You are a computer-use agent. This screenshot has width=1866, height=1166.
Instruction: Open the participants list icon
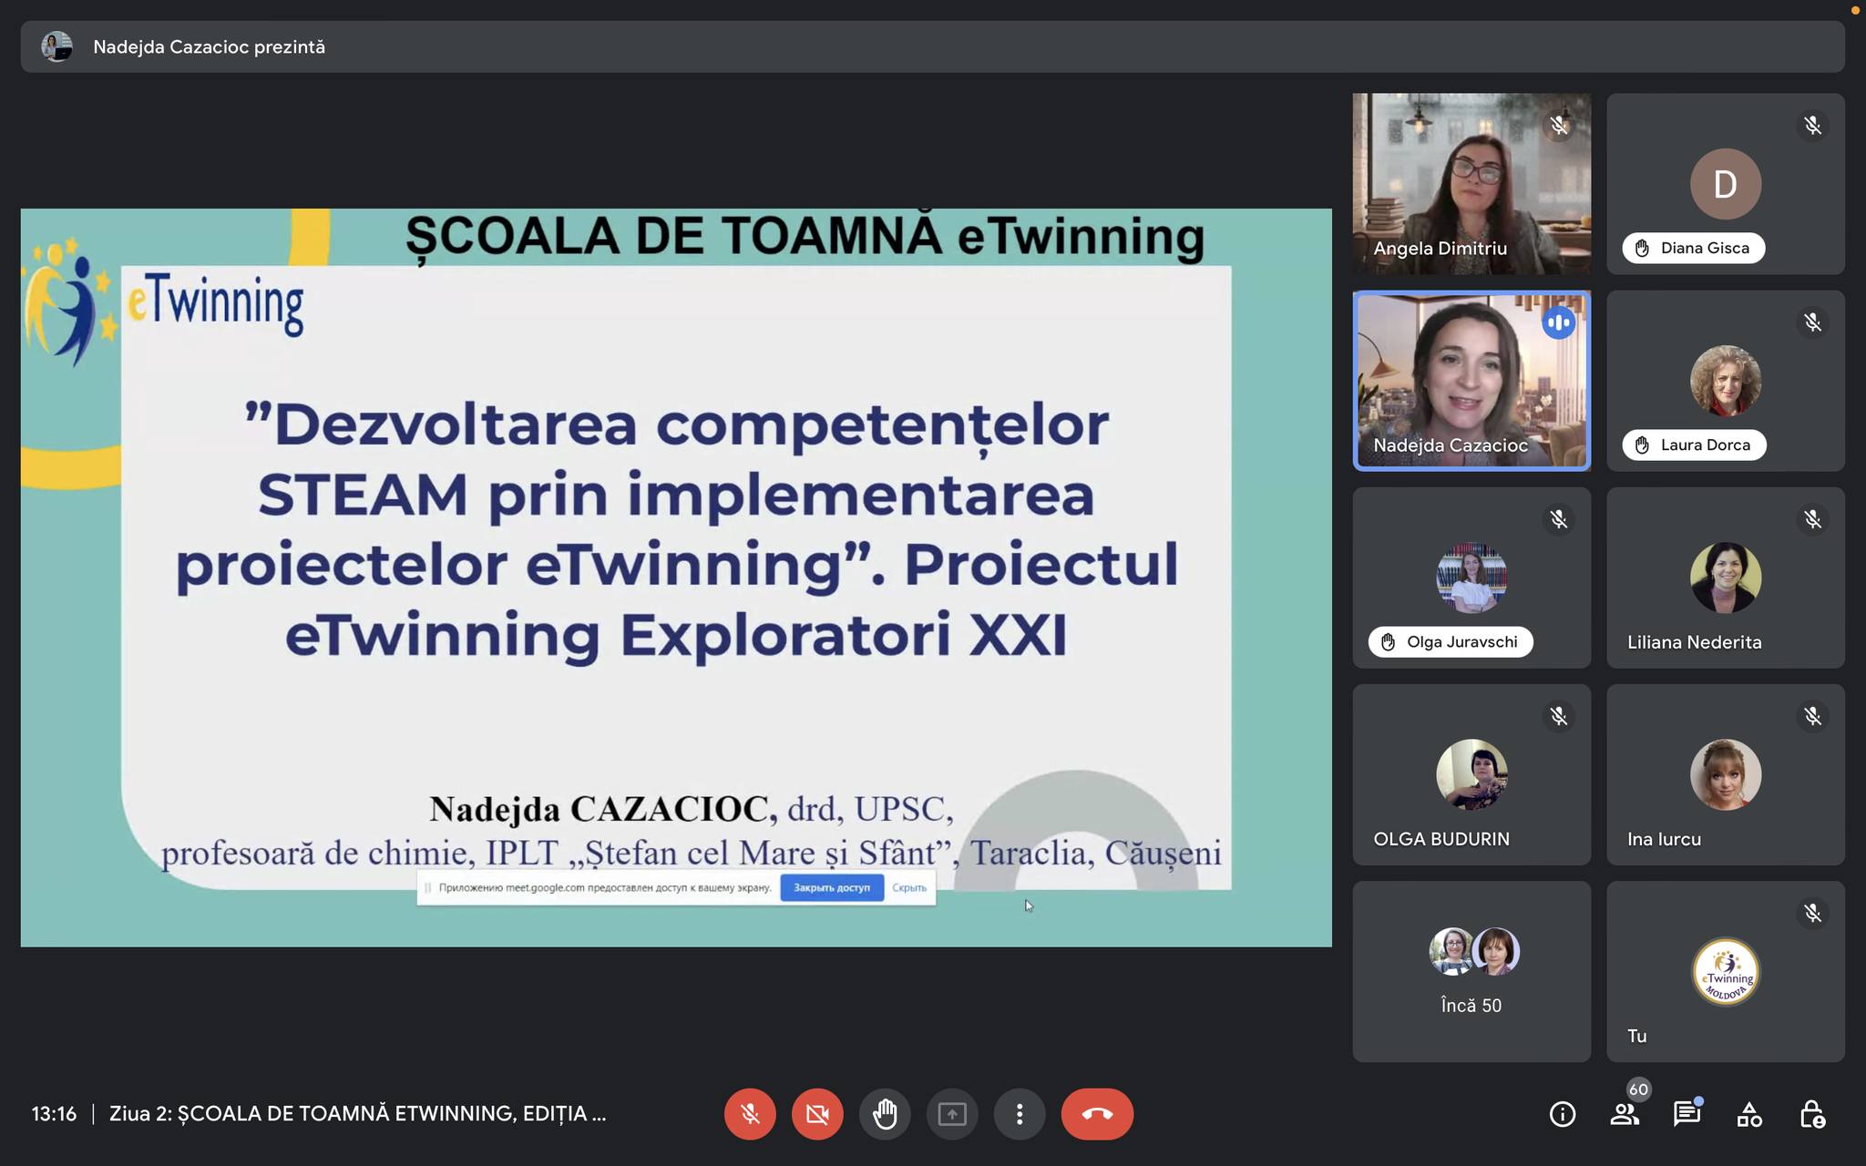(x=1625, y=1114)
